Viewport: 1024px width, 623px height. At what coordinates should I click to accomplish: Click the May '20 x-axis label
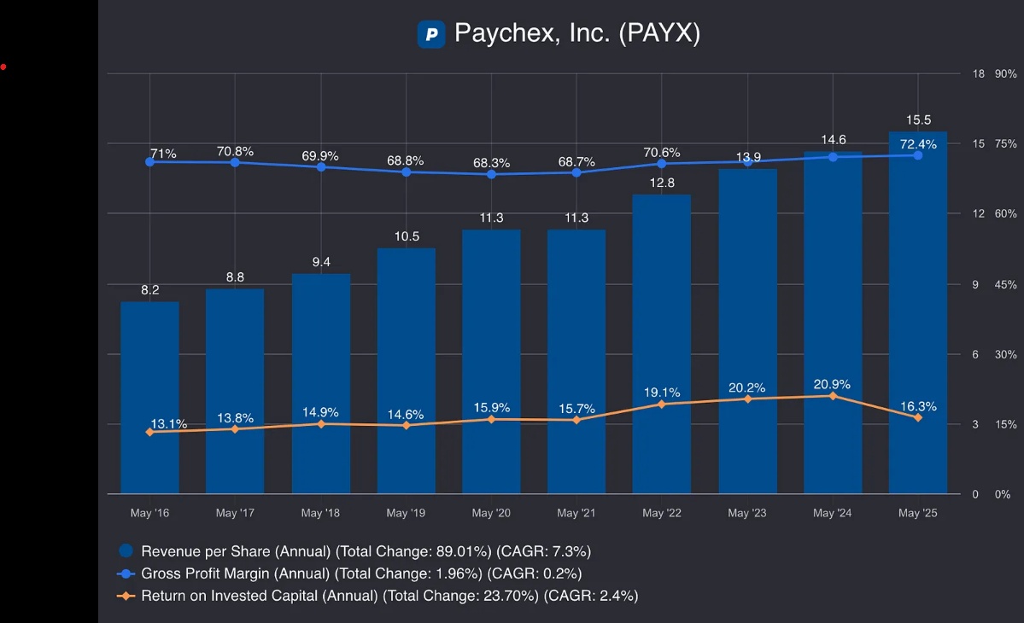pos(491,513)
